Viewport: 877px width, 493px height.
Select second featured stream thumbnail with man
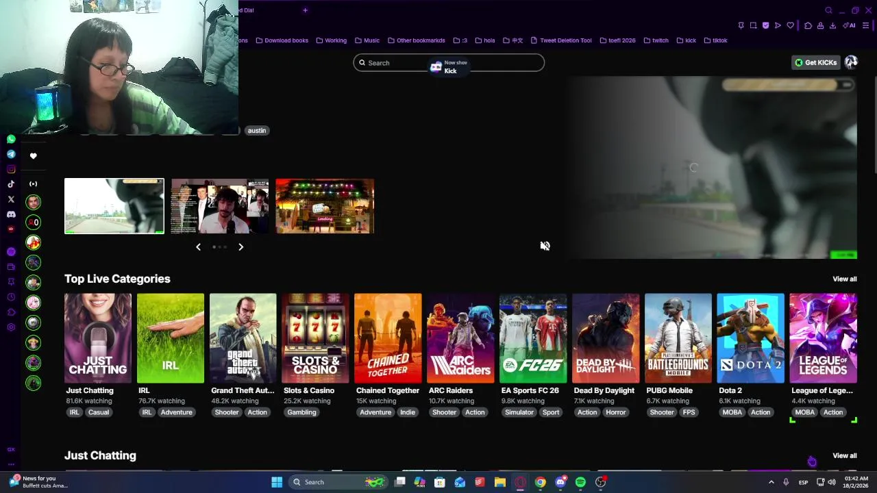[220, 206]
